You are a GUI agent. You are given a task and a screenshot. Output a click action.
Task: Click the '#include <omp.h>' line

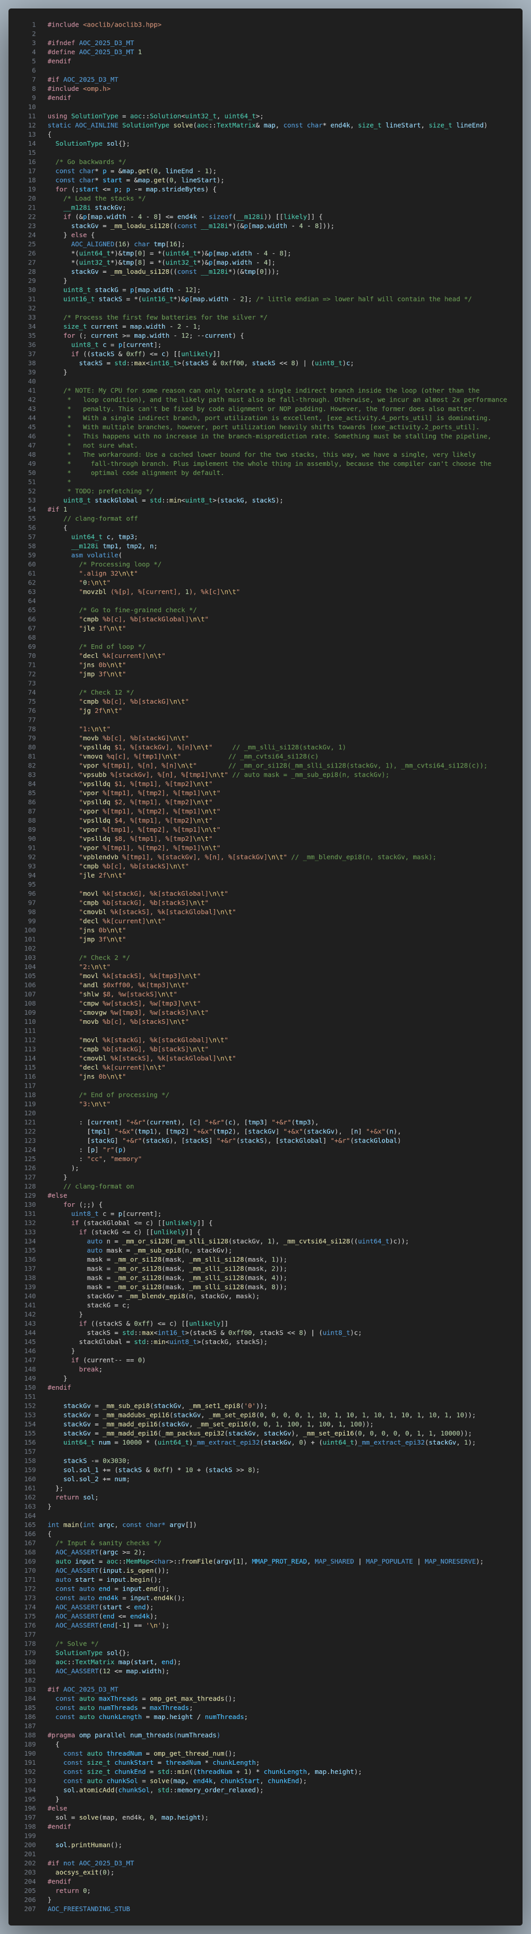[79, 89]
